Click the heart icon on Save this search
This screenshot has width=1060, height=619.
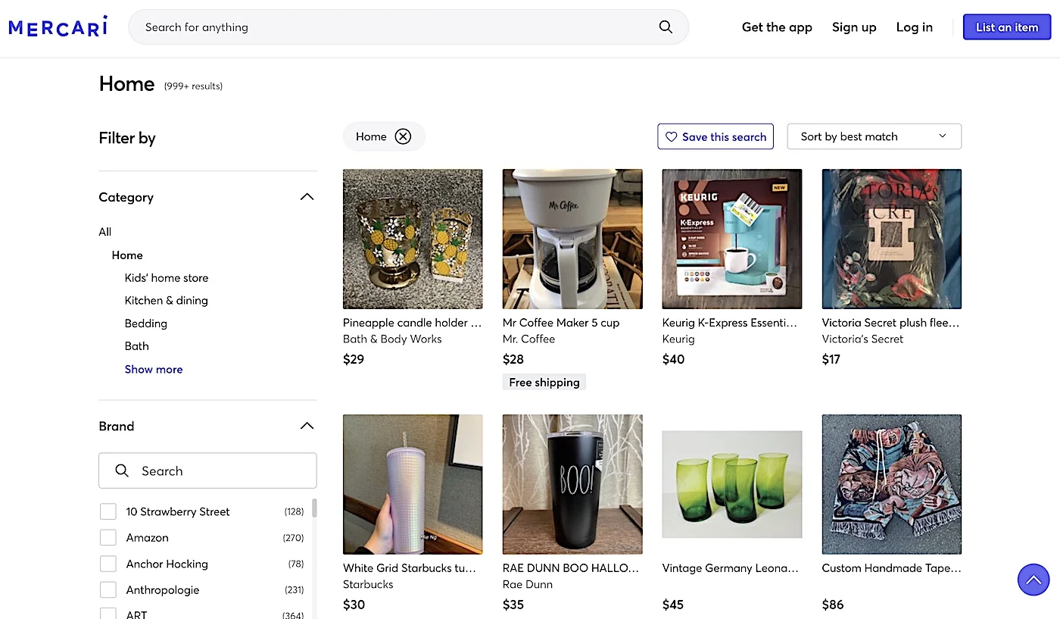[x=671, y=137]
